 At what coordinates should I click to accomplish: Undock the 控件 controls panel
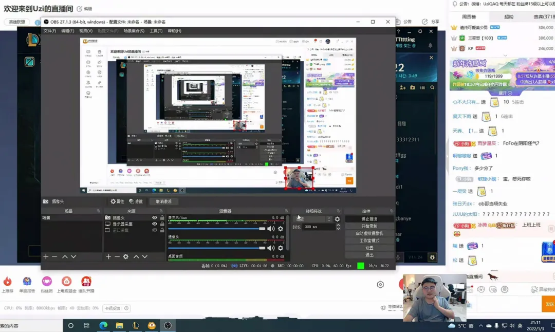coord(391,211)
